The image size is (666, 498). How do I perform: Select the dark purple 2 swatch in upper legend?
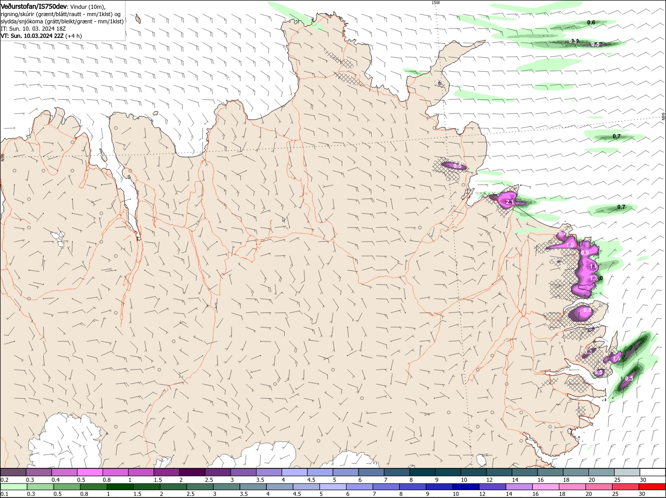point(192,472)
